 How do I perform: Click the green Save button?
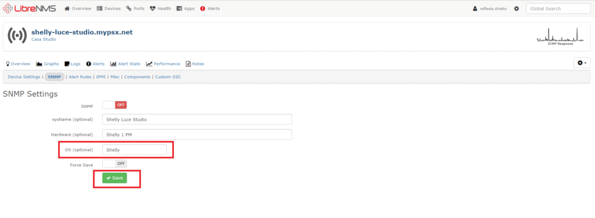pos(114,178)
